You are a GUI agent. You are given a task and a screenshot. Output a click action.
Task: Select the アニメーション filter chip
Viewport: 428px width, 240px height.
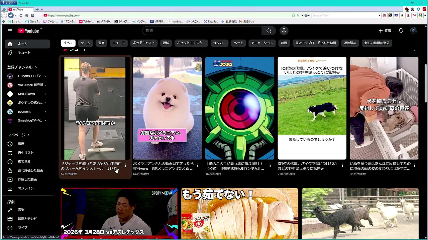262,43
